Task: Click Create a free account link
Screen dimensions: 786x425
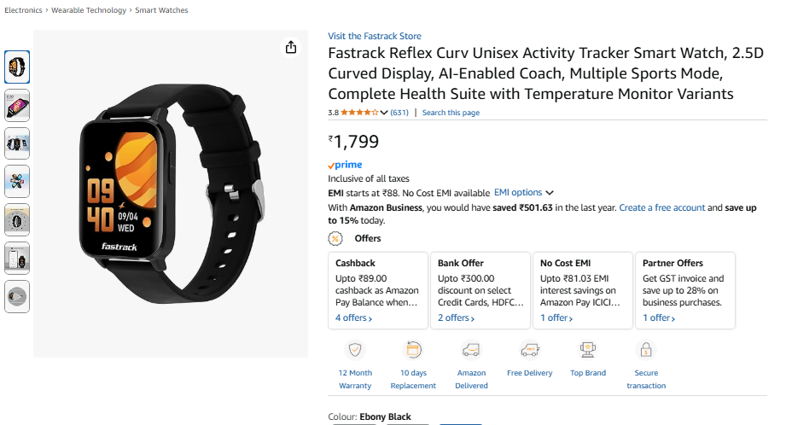Action: [x=661, y=207]
